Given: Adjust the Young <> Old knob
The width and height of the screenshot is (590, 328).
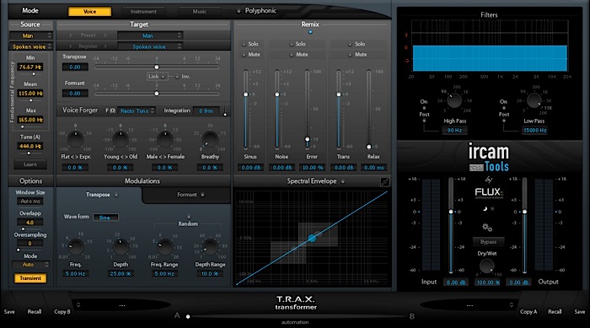Looking at the screenshot, I should (x=120, y=139).
